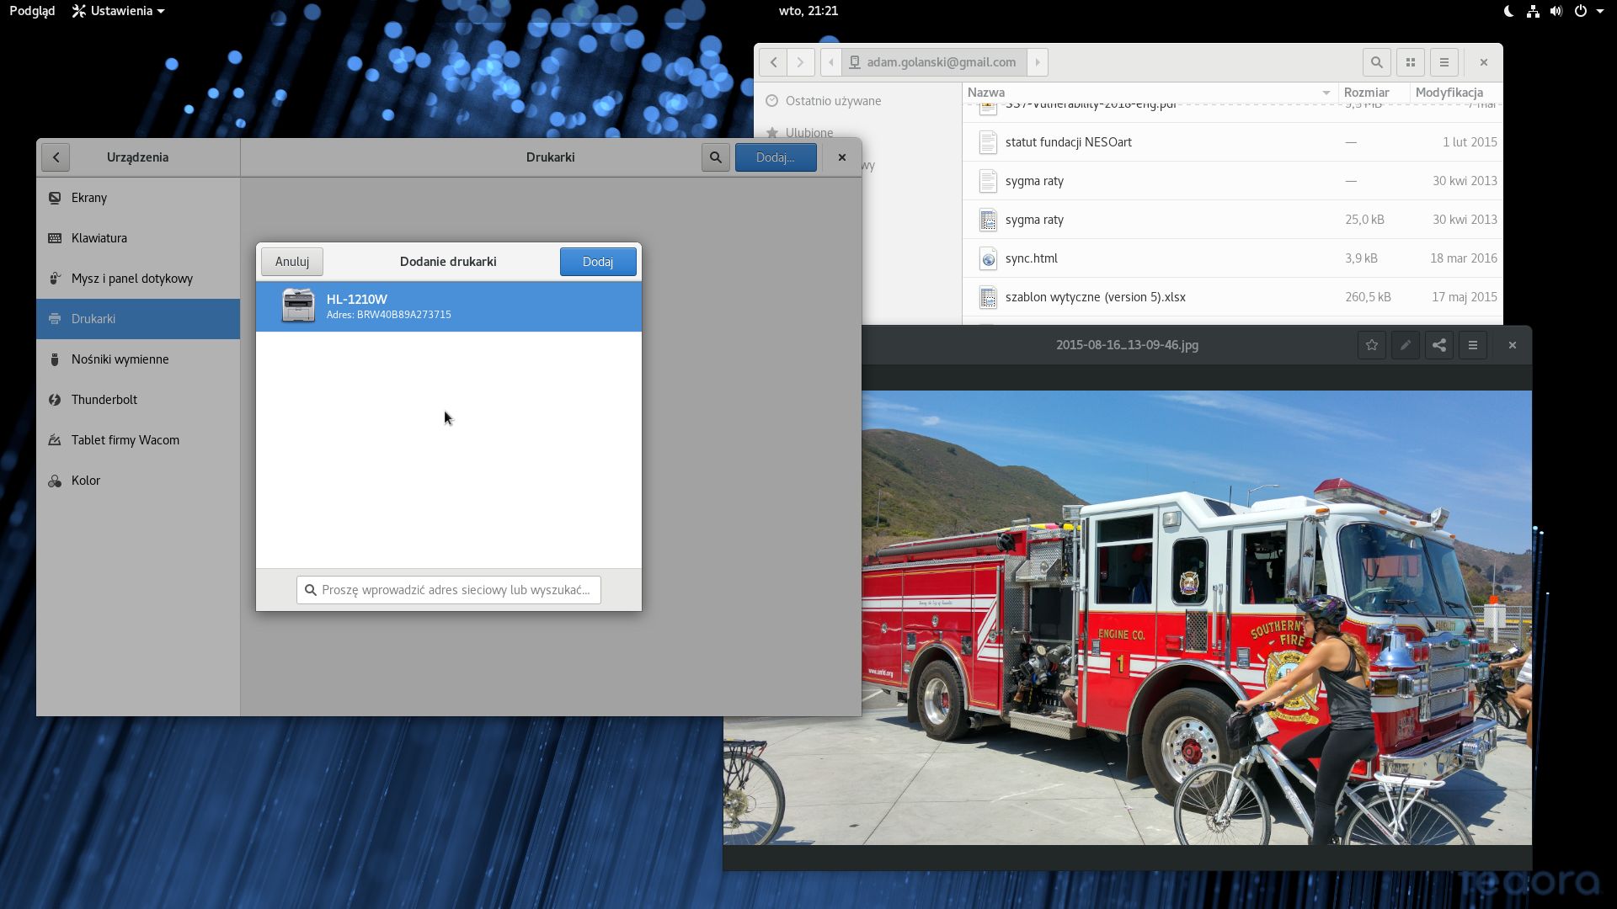Image resolution: width=1617 pixels, height=909 pixels.
Task: Open Ustawienia app menu dropdown
Action: point(119,11)
